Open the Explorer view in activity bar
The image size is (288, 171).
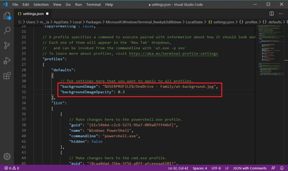click(7, 16)
